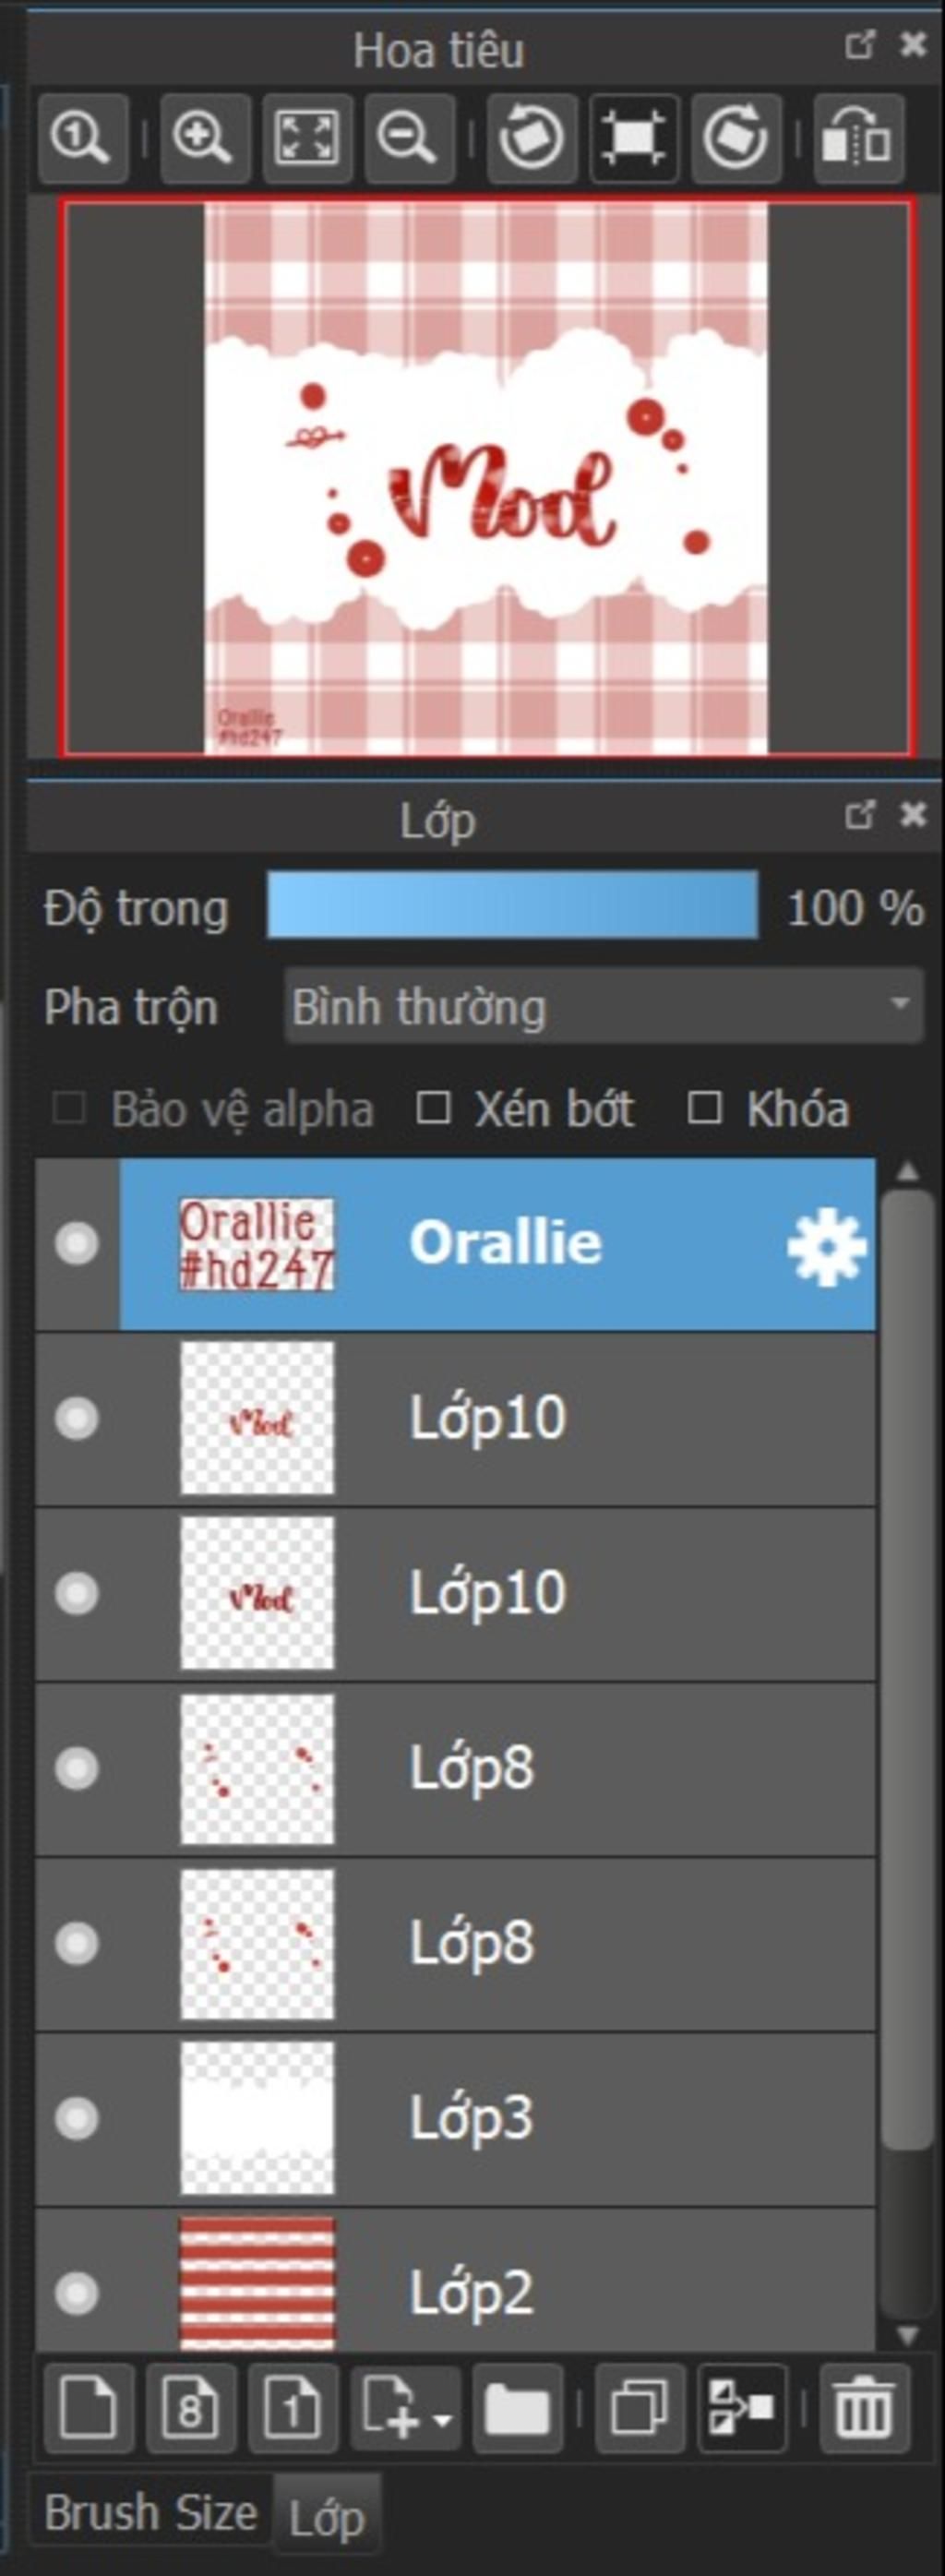Merge the selected layer down
The height and width of the screenshot is (2576, 945).
coord(741,2409)
